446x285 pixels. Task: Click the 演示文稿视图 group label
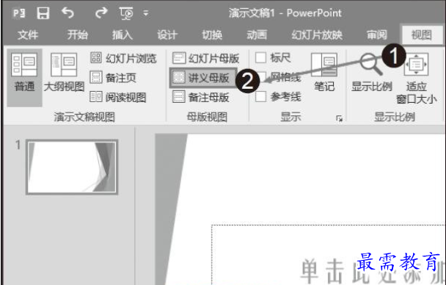[x=84, y=117]
